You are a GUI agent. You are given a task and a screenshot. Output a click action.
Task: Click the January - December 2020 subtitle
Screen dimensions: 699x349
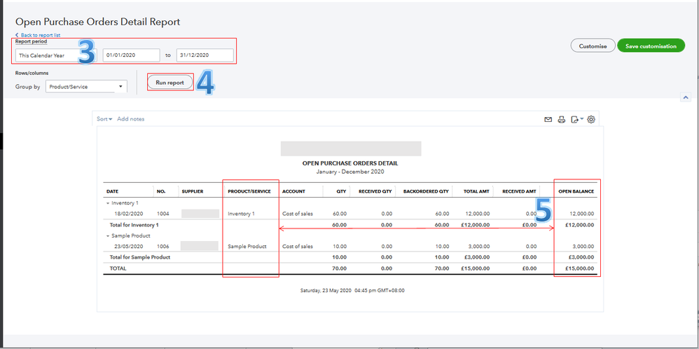[350, 172]
